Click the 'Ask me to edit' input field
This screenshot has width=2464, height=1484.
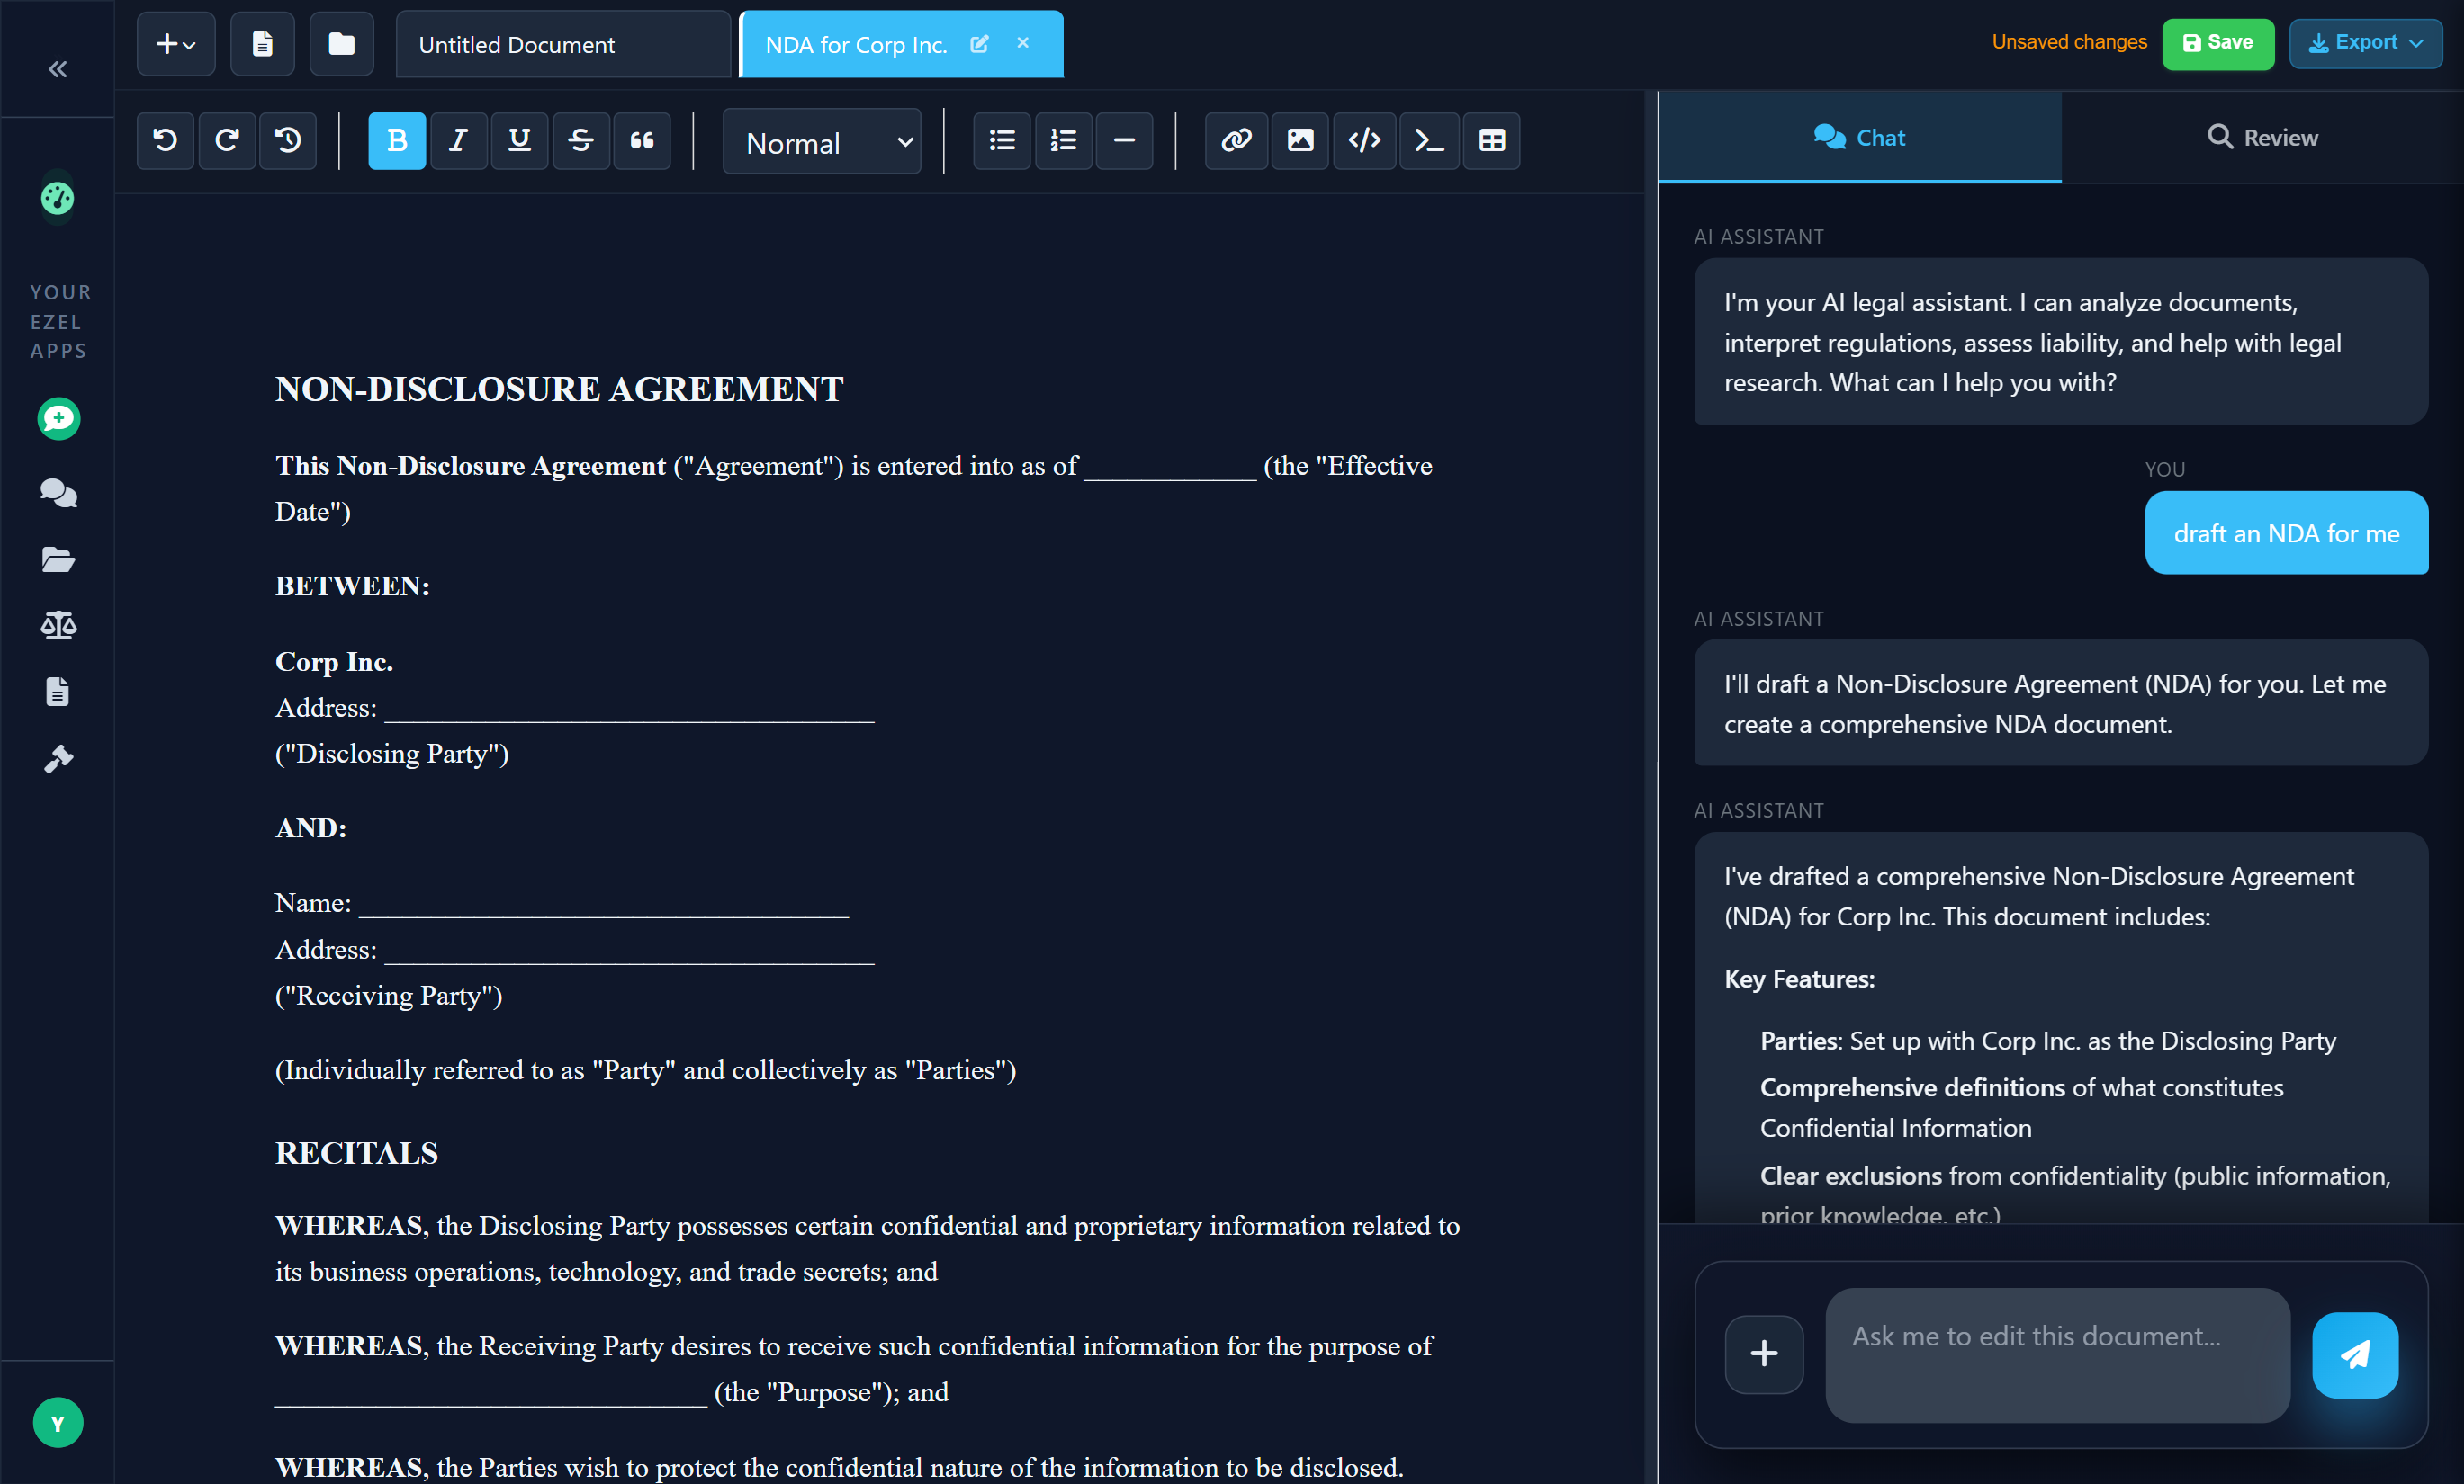(x=2056, y=1354)
